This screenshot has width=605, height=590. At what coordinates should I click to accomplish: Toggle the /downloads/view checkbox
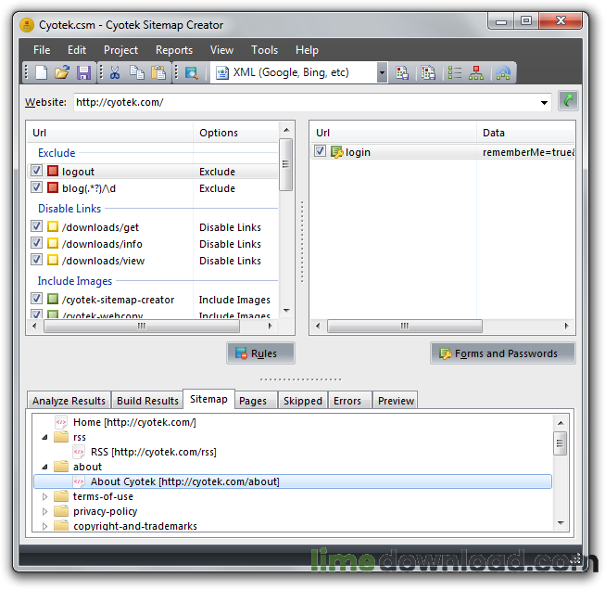pyautogui.click(x=37, y=260)
